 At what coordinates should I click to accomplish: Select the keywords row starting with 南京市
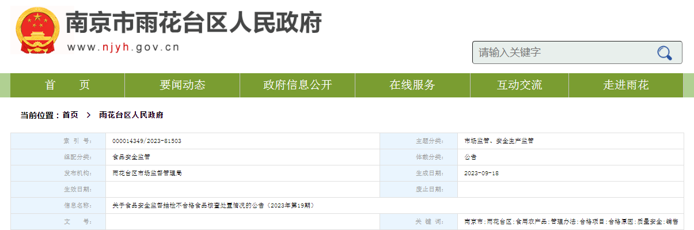[571, 221]
